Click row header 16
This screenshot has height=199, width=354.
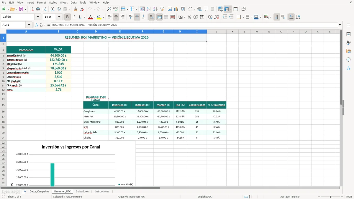coord(3,111)
